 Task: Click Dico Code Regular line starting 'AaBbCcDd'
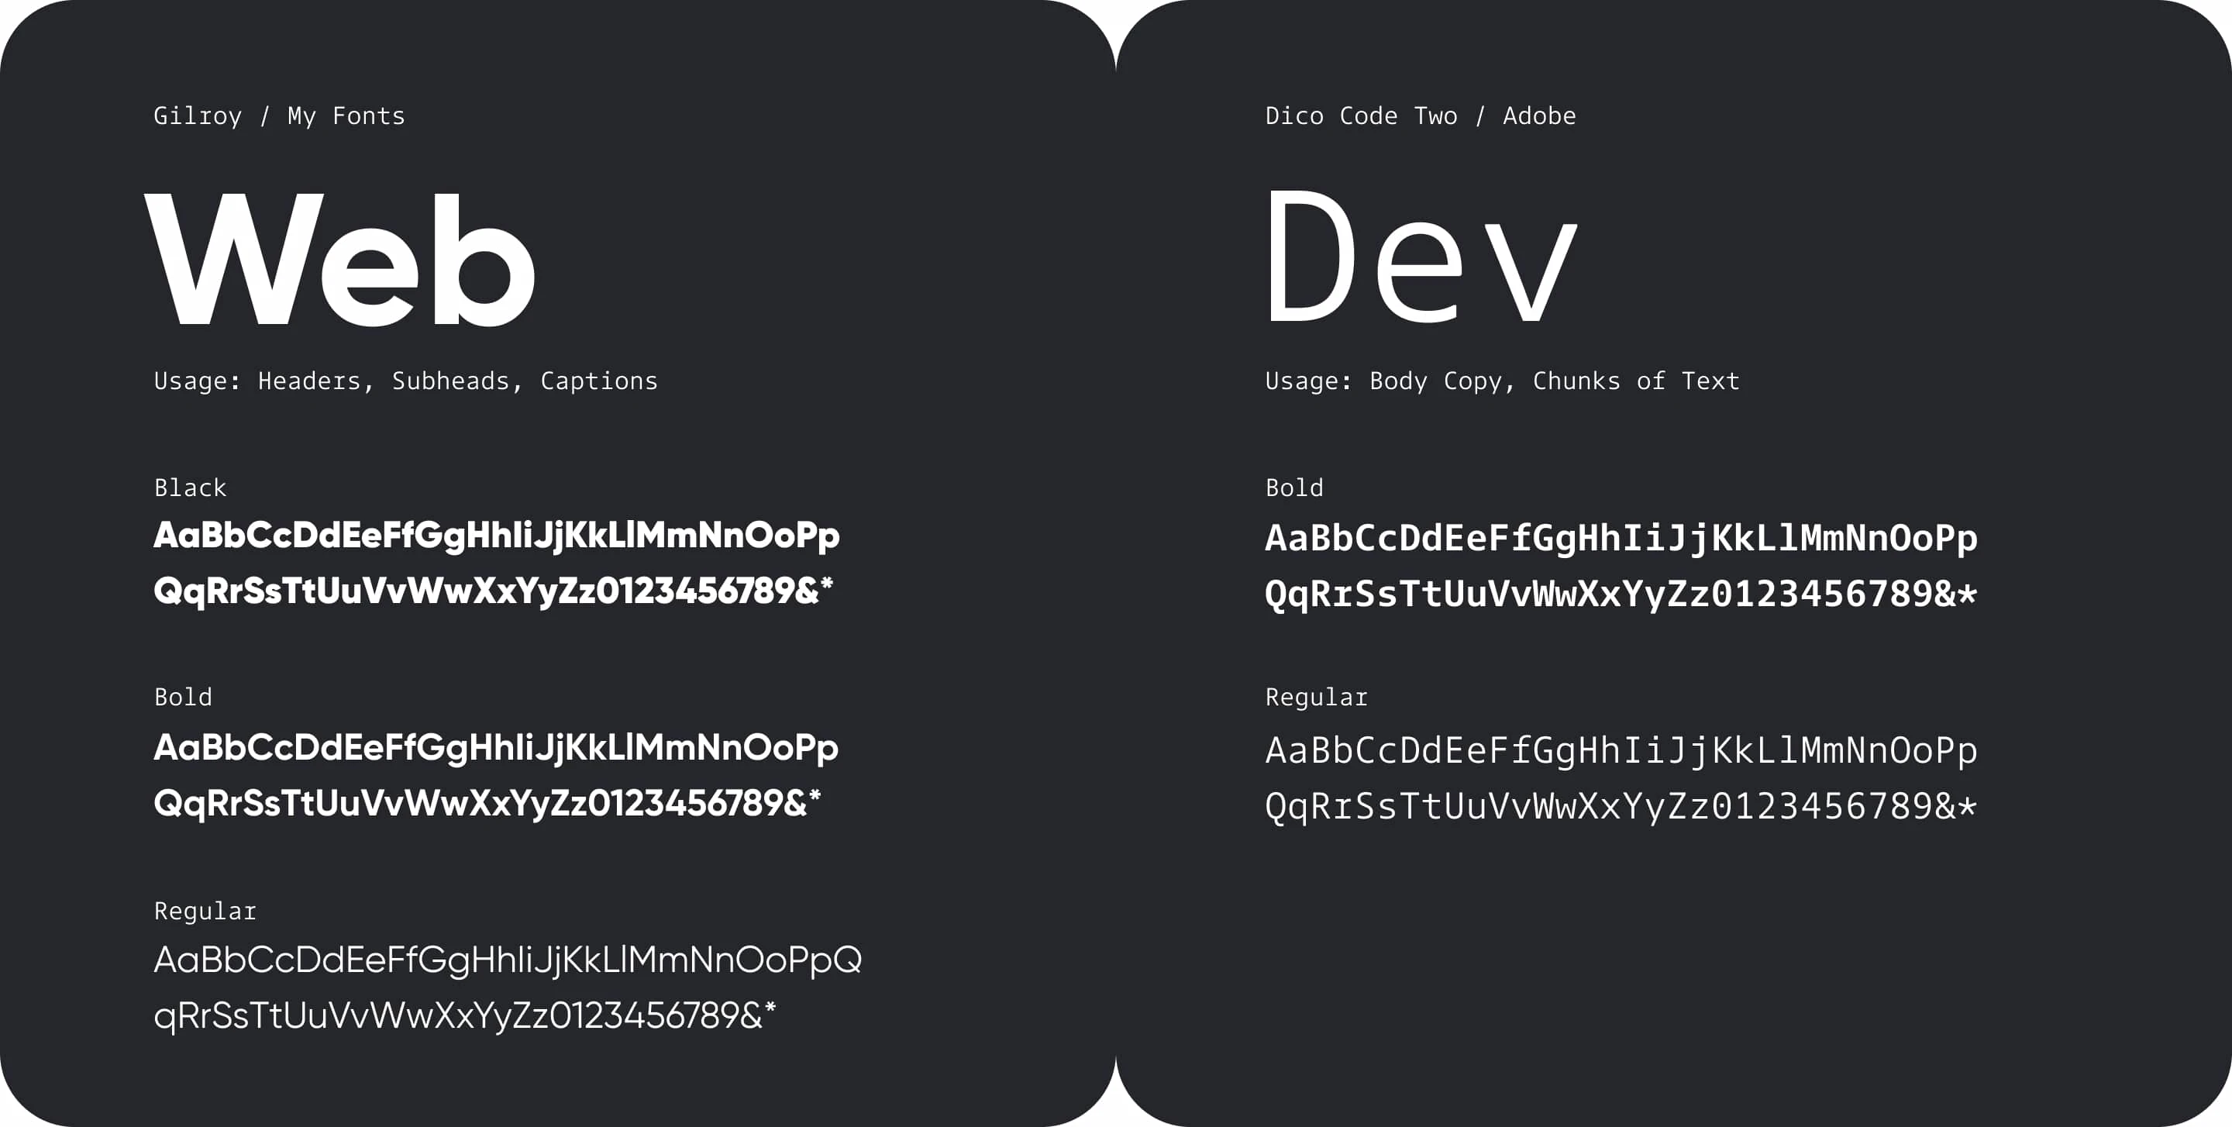(x=1621, y=752)
